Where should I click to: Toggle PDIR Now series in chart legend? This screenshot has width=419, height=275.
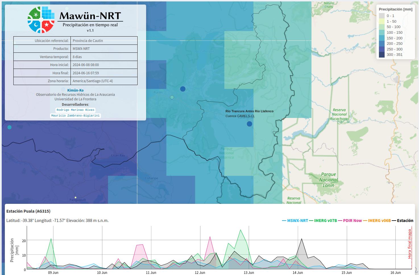click(350, 221)
